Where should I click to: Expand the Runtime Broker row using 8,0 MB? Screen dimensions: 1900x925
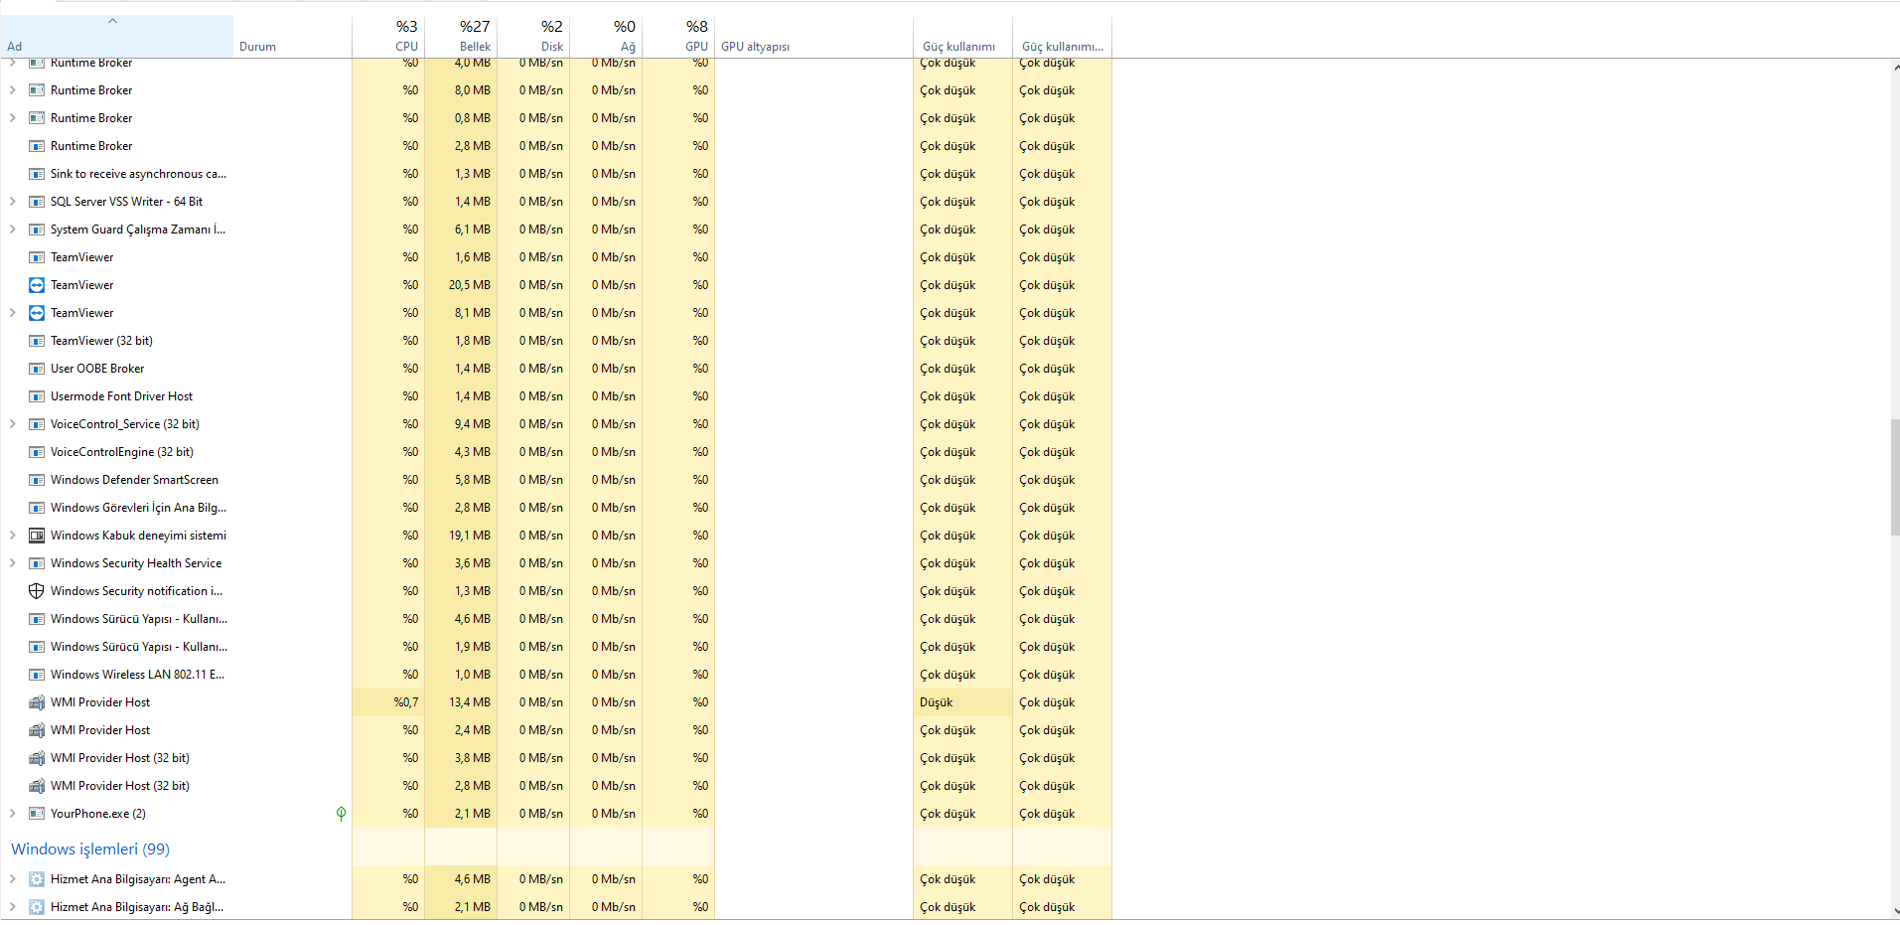point(12,90)
